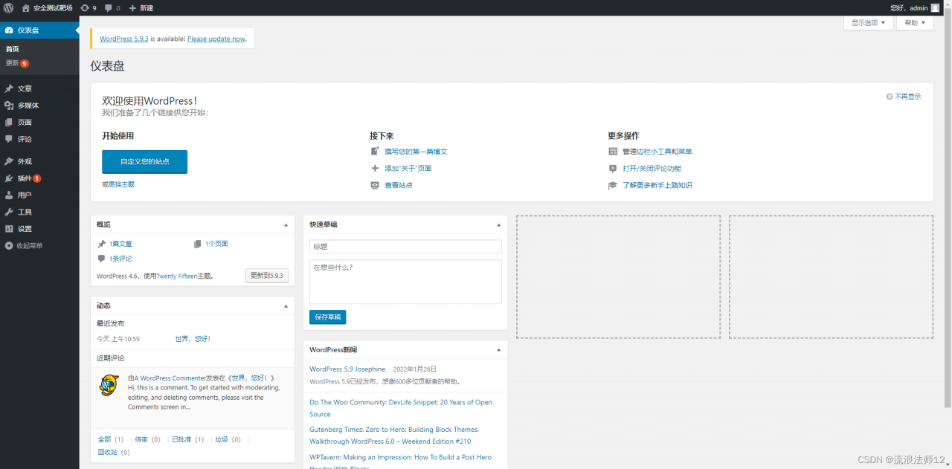Open 设置 settings menu
952x469 pixels.
pyautogui.click(x=39, y=229)
